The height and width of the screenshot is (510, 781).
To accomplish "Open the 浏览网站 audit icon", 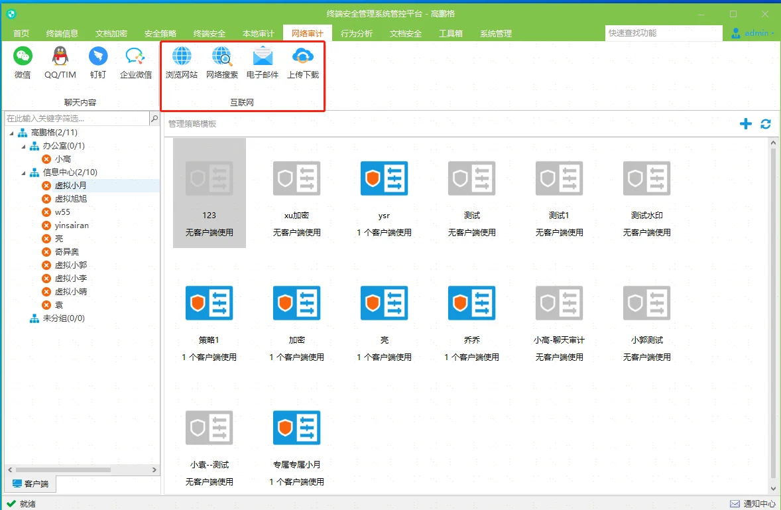I will [181, 62].
